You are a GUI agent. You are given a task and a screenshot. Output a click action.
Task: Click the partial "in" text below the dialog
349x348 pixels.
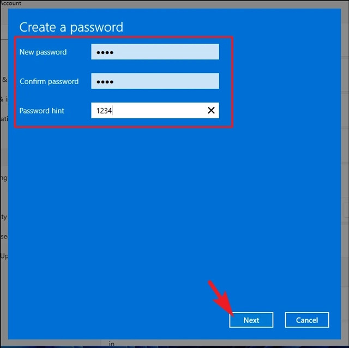coord(111,344)
